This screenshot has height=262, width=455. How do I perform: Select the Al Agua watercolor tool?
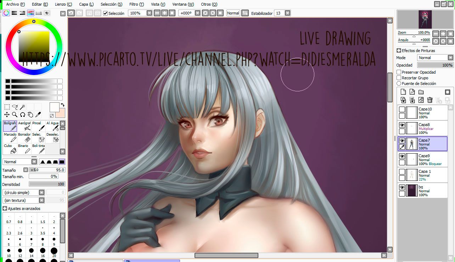(x=52, y=126)
